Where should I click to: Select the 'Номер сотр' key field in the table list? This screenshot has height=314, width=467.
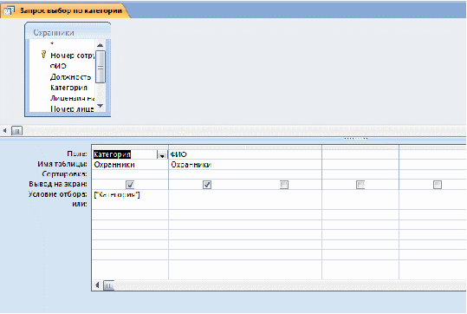73,56
